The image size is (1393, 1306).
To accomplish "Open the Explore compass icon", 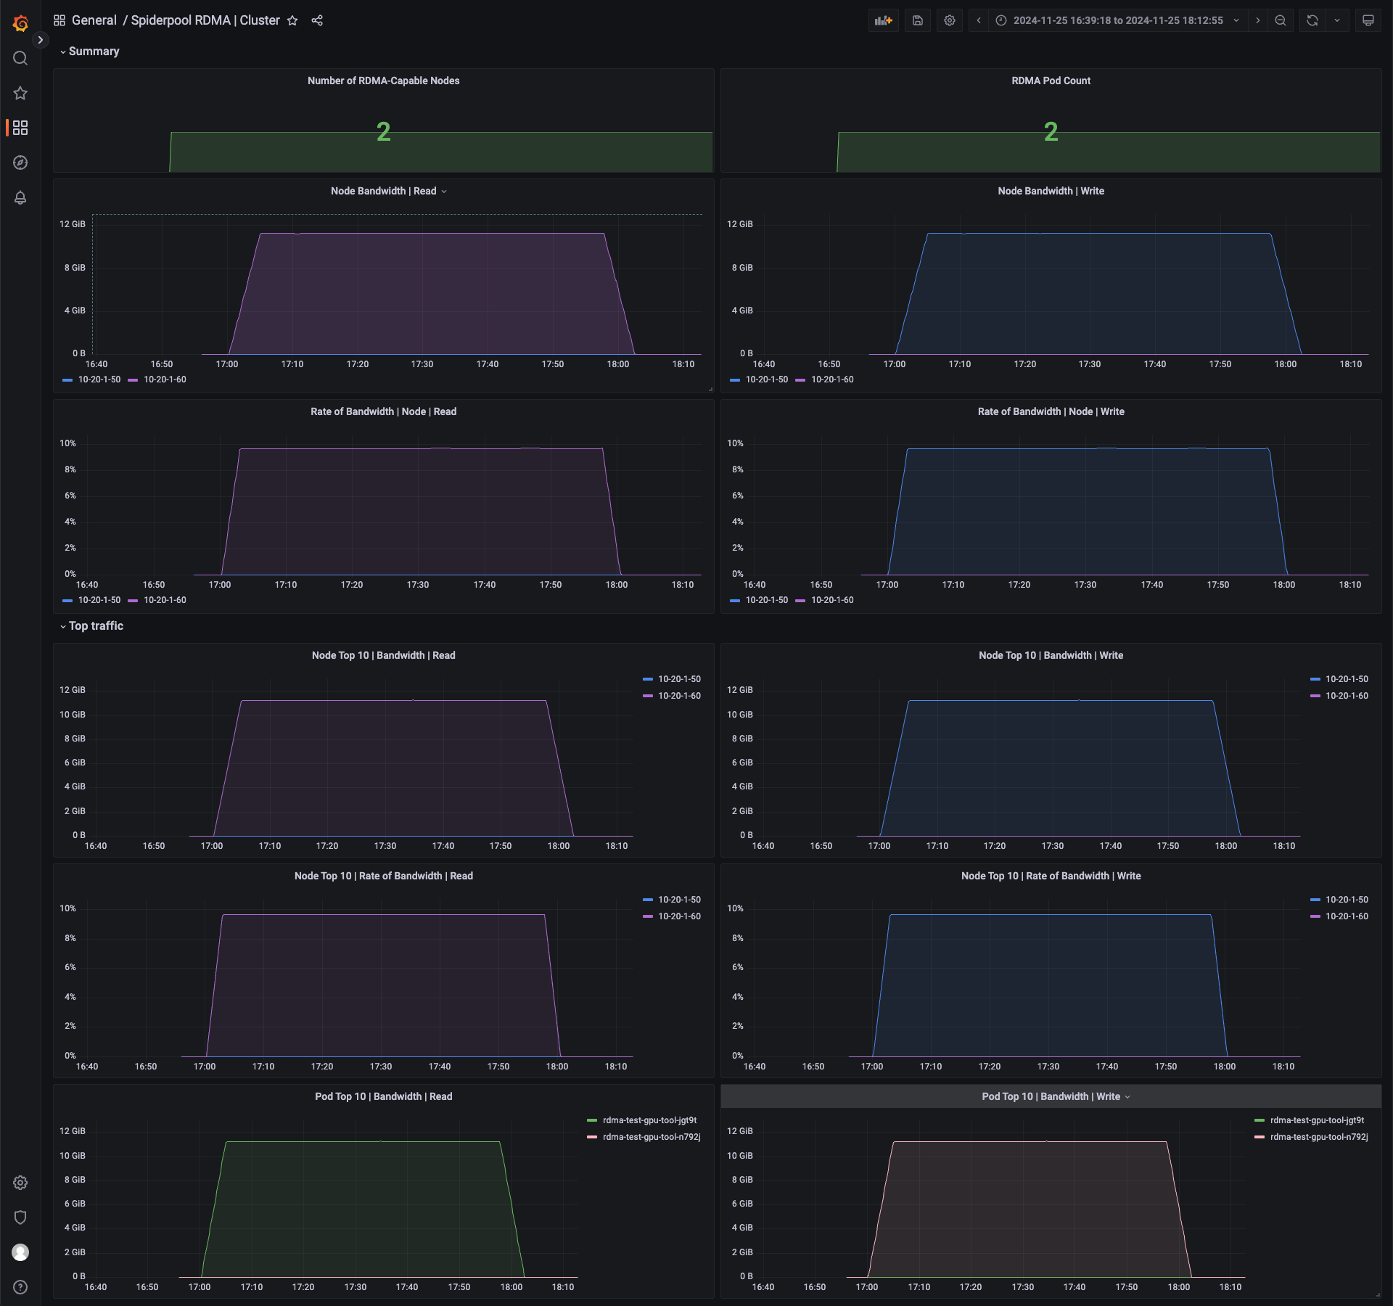I will pos(20,163).
